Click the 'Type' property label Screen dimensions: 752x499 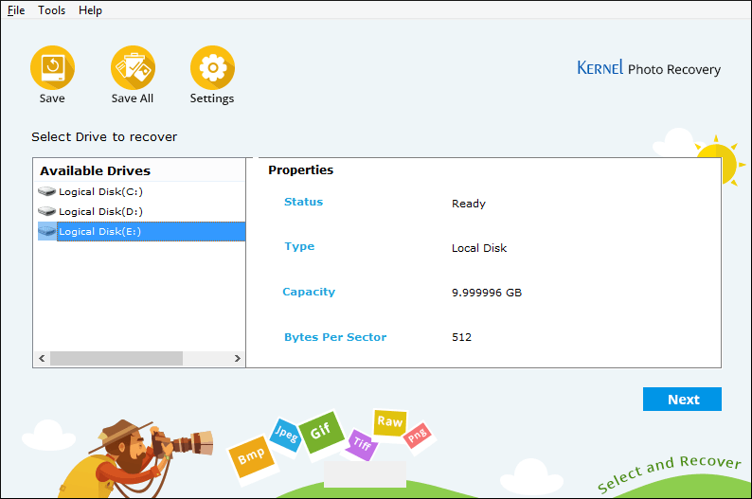click(x=299, y=246)
